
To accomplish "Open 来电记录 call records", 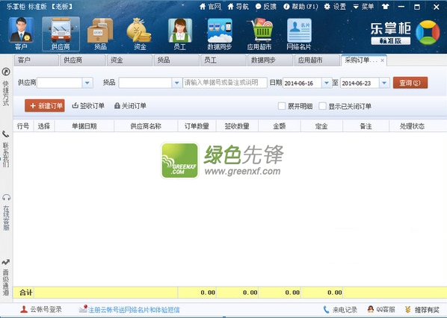I will point(340,310).
